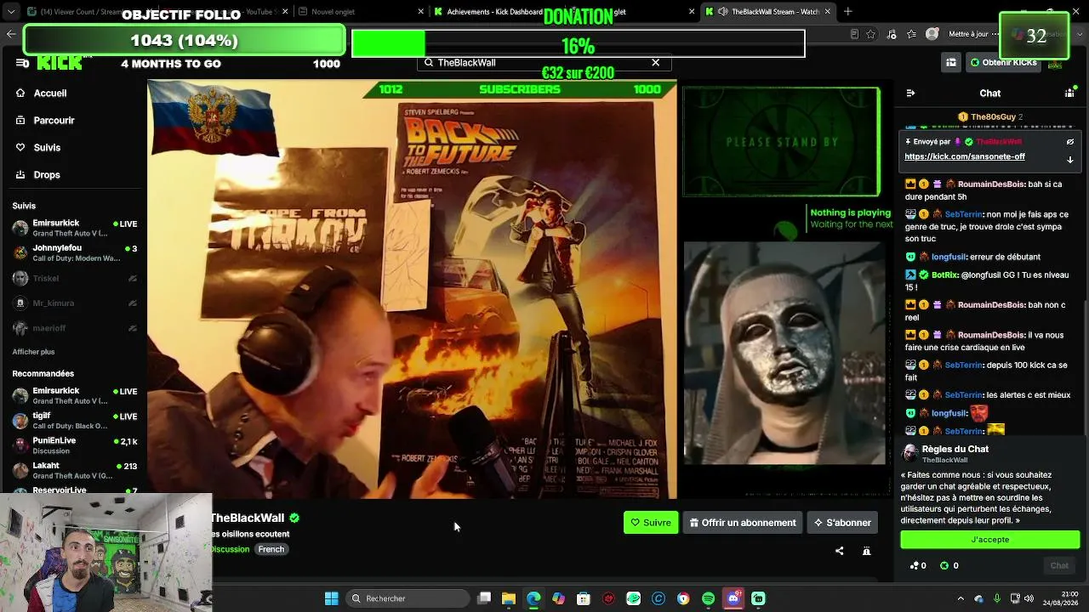Open Discord from taskbar
This screenshot has width=1089, height=612.
point(733,598)
